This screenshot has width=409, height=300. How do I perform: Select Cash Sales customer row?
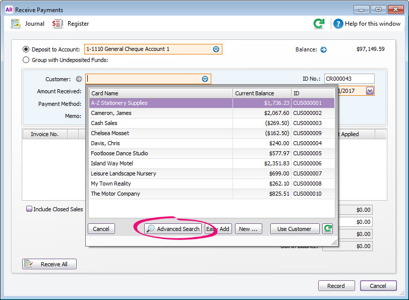click(211, 123)
